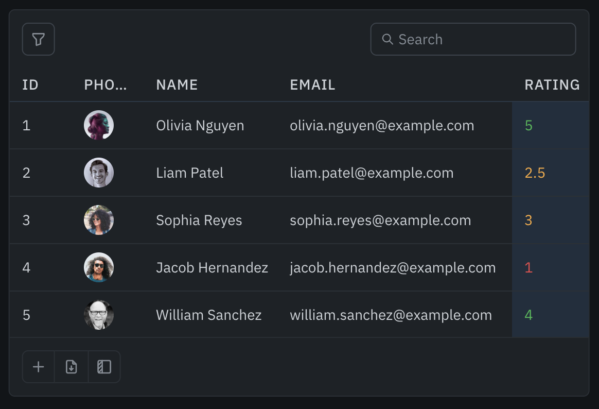599x409 pixels.
Task: Click the EMAIL column header
Action: click(x=312, y=85)
